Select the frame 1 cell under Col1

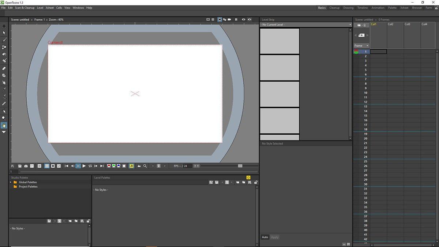click(x=379, y=52)
